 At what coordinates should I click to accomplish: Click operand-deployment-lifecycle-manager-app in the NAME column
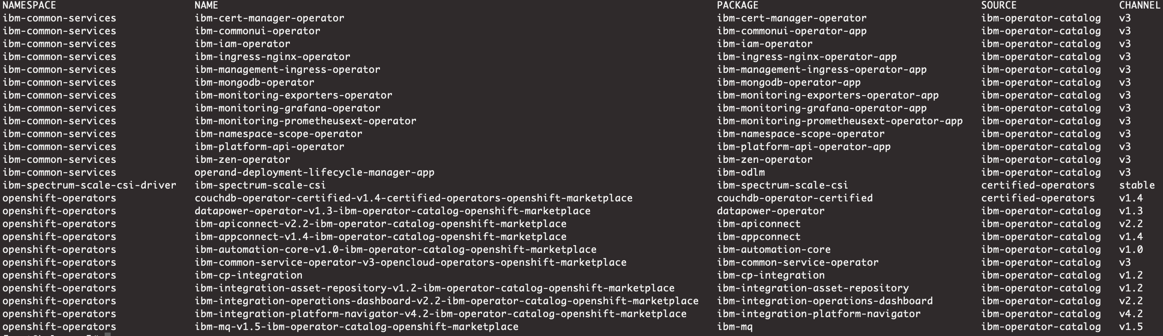[x=314, y=172]
